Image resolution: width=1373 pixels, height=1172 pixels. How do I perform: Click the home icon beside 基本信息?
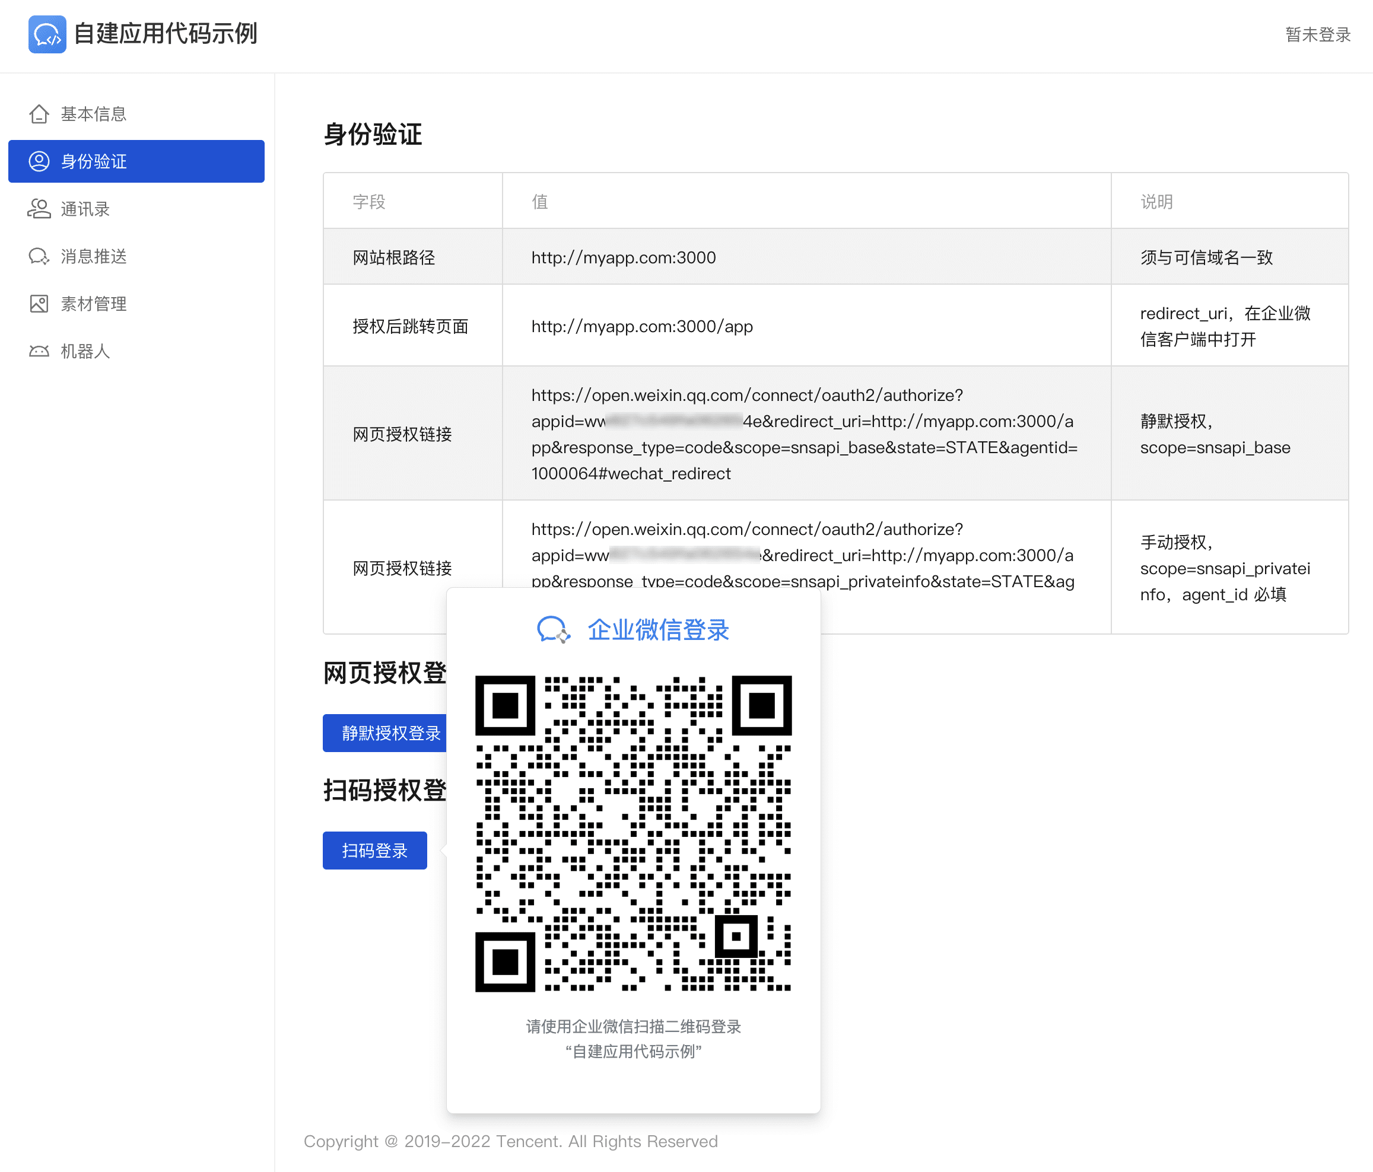[x=39, y=114]
